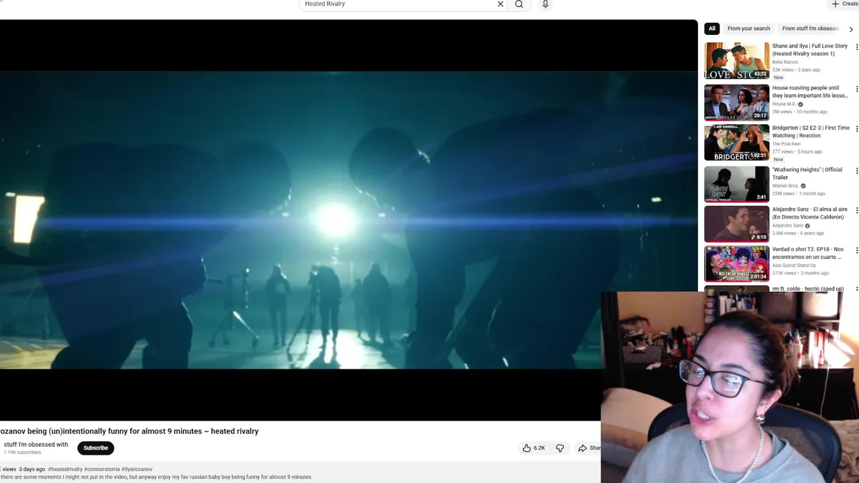Dislike the video with thumbs down
The height and width of the screenshot is (483, 859).
click(560, 448)
